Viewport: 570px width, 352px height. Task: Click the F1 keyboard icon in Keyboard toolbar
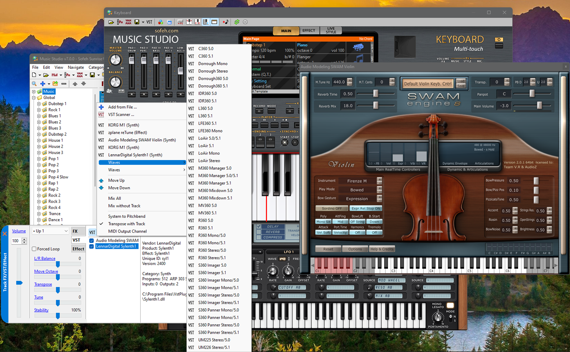click(180, 22)
